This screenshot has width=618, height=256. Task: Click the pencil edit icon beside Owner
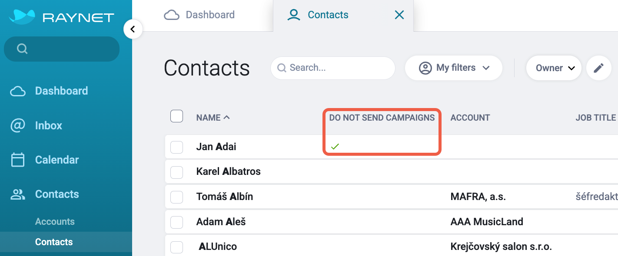[599, 68]
